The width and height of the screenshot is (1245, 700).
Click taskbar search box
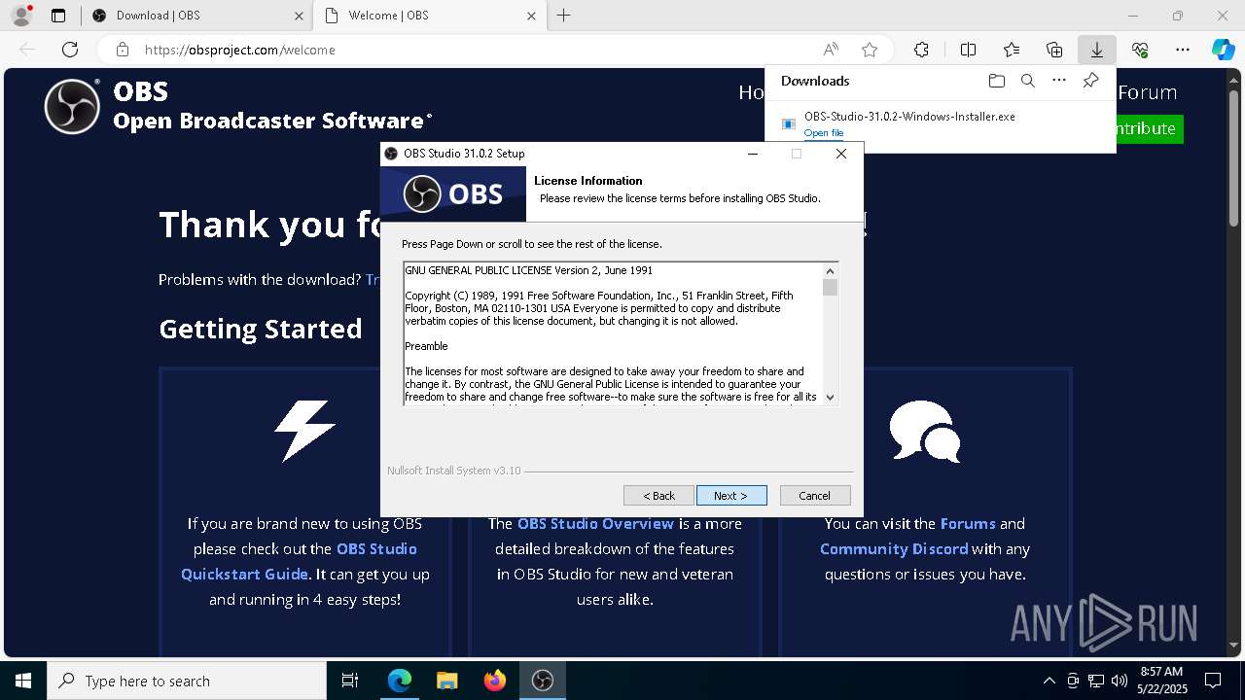tap(187, 681)
